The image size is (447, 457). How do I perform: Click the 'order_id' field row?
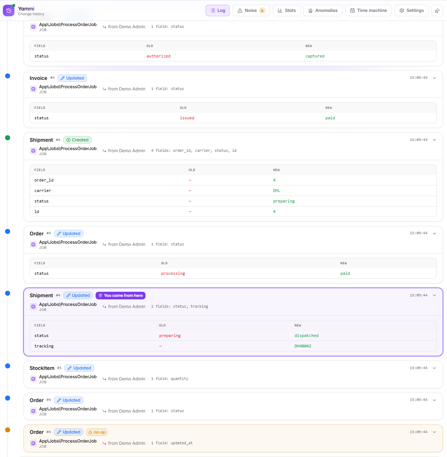tap(233, 180)
